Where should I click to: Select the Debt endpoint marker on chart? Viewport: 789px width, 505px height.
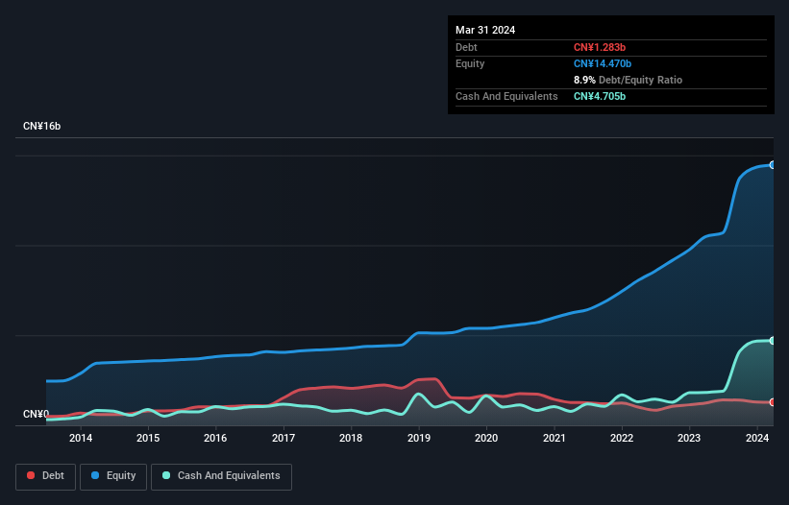click(773, 402)
